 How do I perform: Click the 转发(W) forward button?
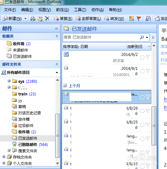pos(114,19)
